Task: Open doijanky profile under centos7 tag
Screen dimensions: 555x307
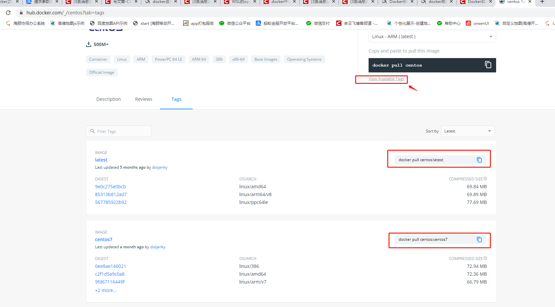Action: (x=158, y=247)
